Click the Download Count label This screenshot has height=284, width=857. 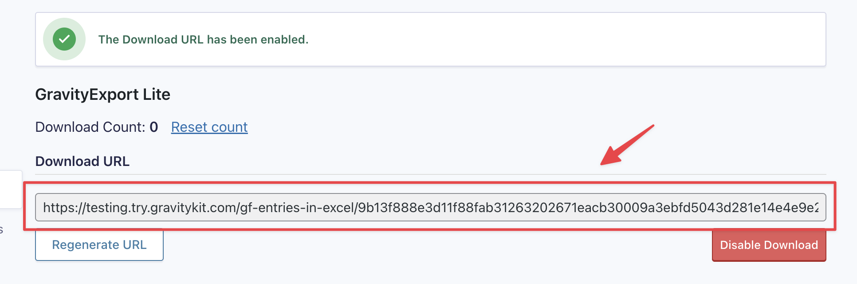pos(90,127)
